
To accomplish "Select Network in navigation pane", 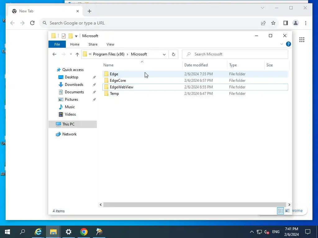I will [x=69, y=134].
